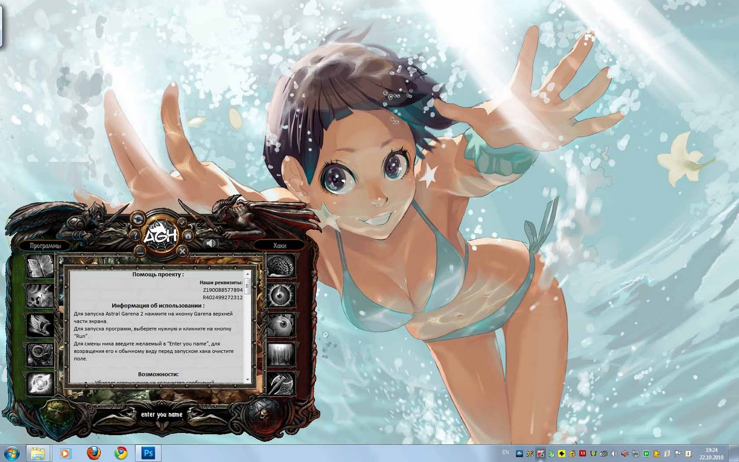The width and height of the screenshot is (739, 462).
Task: Click the info panel scroll down arrow
Action: click(x=248, y=379)
